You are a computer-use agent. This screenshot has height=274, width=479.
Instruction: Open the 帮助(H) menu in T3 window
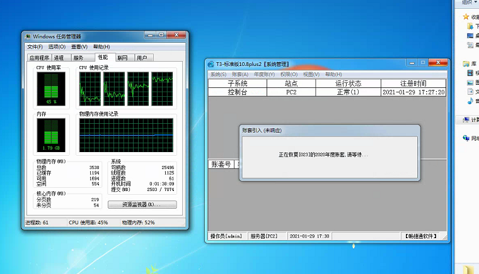click(333, 74)
